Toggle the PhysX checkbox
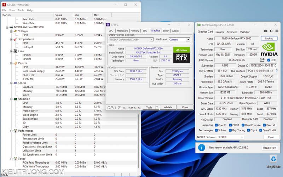 tap(248, 130)
